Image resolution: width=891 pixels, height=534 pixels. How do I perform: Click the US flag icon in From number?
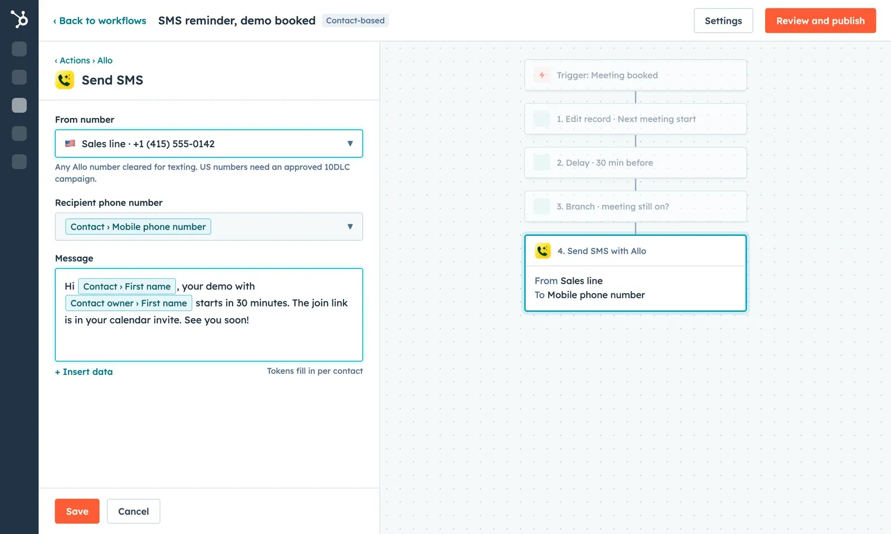(x=70, y=144)
